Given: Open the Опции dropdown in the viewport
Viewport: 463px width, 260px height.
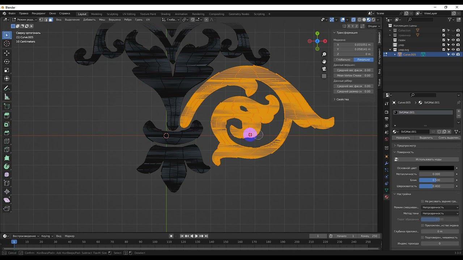Looking at the screenshot, I should (x=374, y=26).
